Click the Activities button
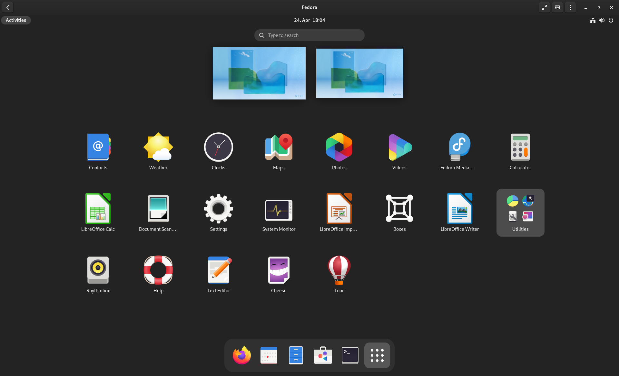This screenshot has width=619, height=376. tap(16, 20)
